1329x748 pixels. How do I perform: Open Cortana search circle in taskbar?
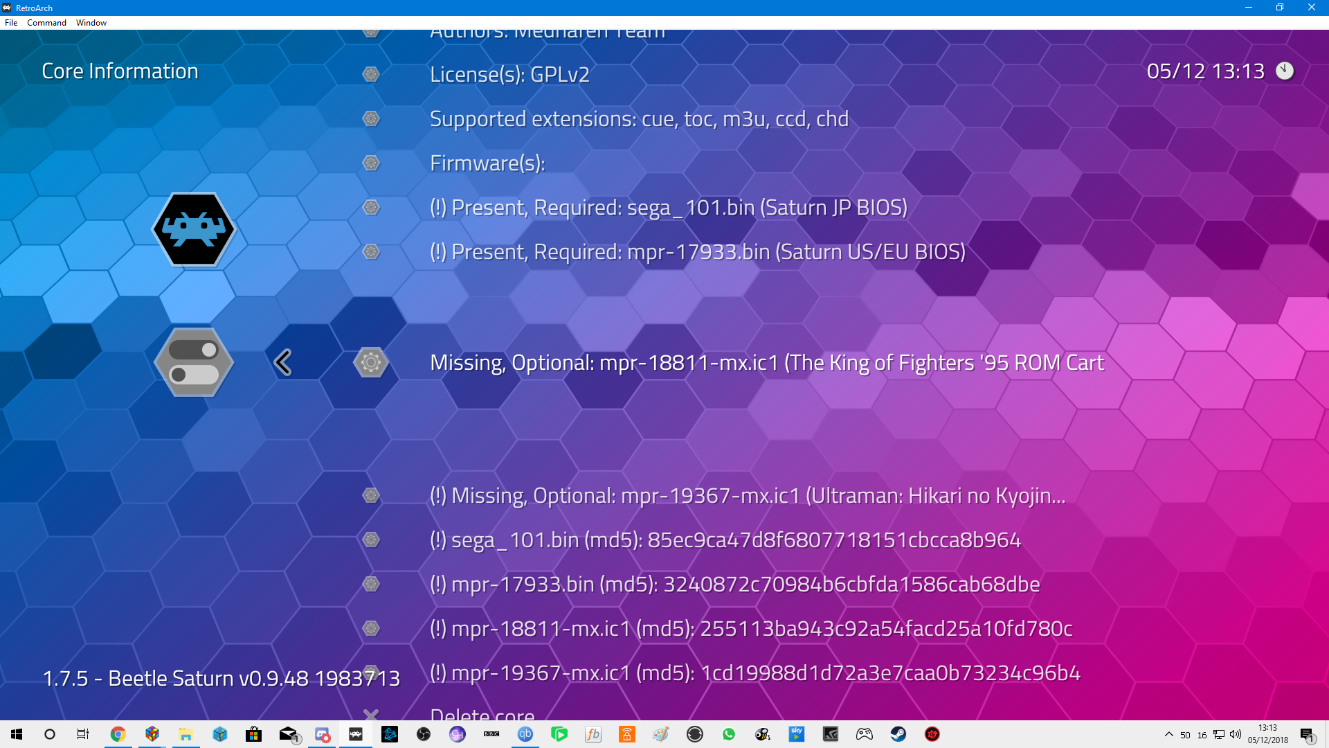[x=50, y=734]
